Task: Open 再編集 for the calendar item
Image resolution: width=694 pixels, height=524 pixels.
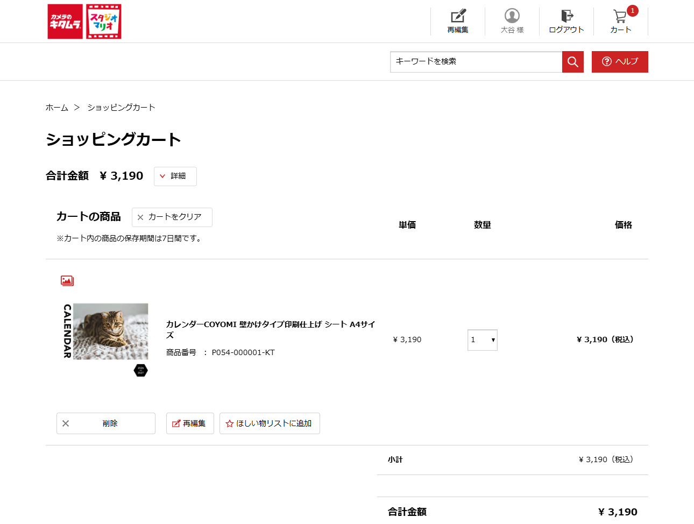Action: coord(189,423)
